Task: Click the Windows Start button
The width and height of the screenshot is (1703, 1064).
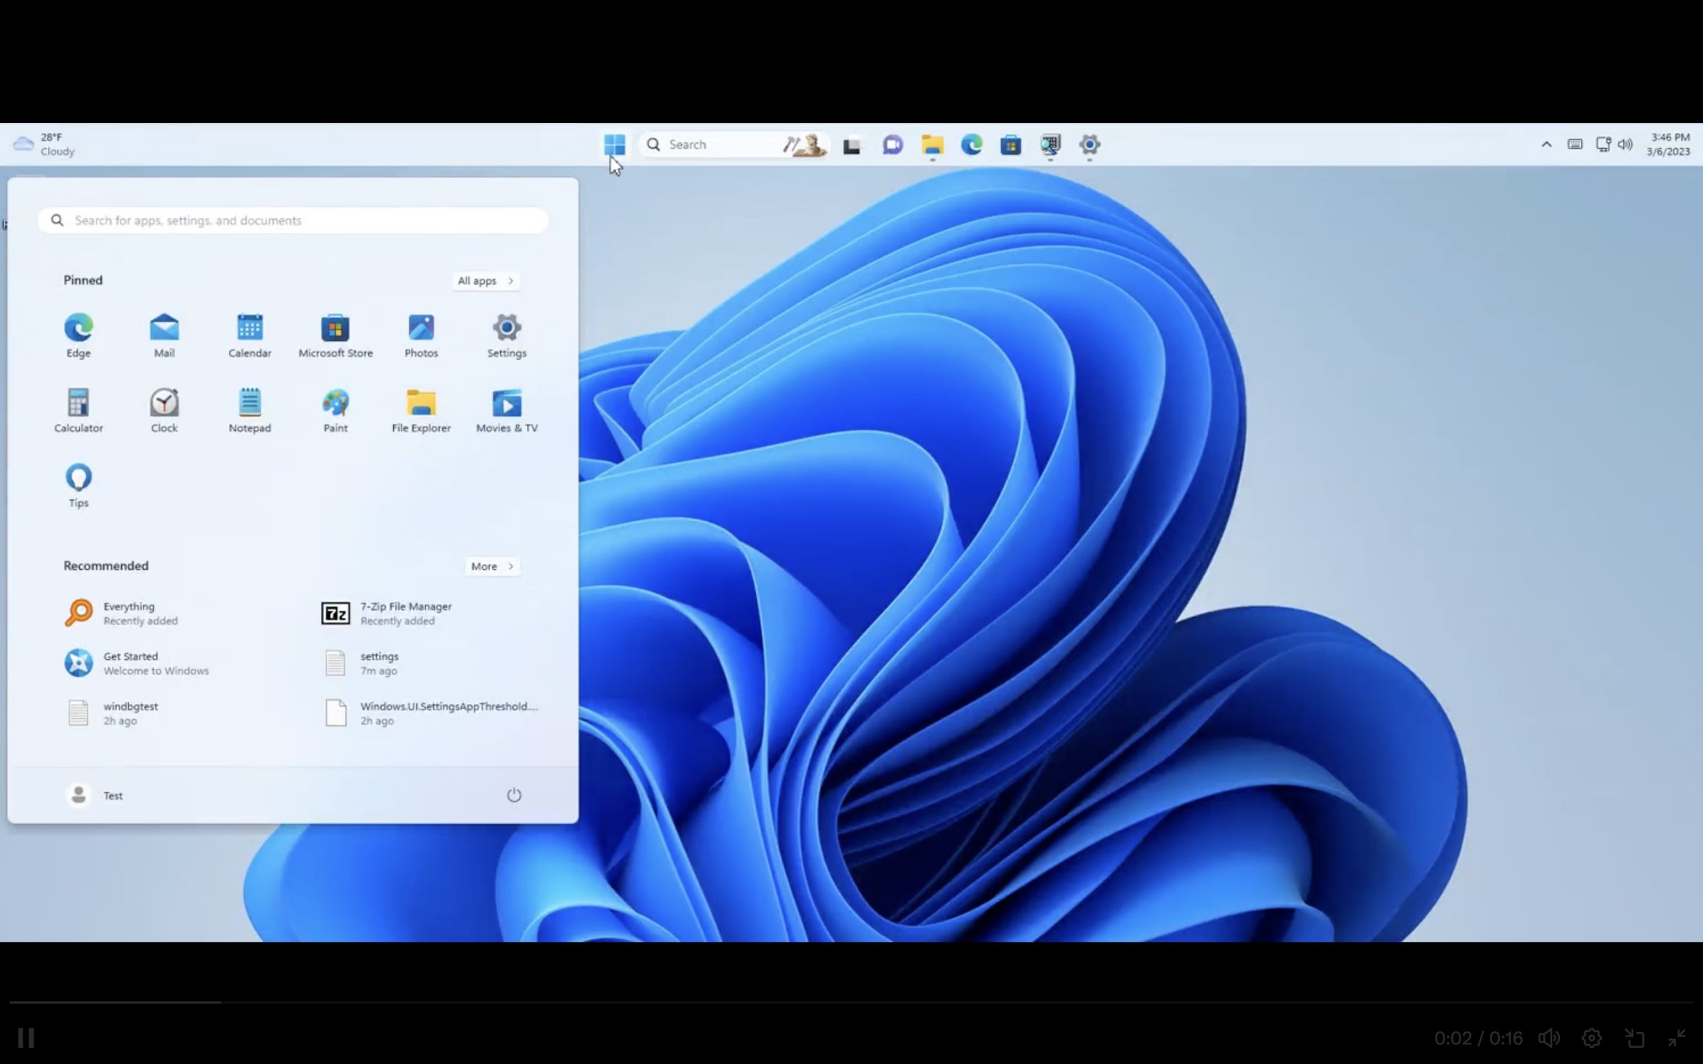Action: point(615,145)
